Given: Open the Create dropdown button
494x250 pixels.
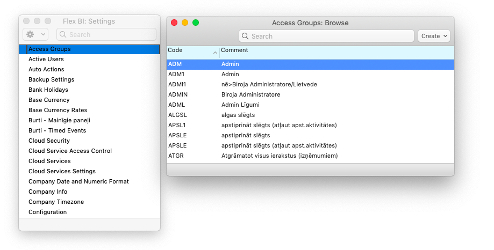Looking at the screenshot, I should pos(434,36).
